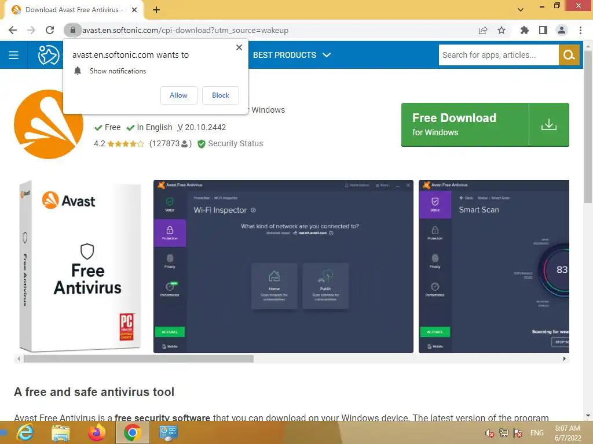This screenshot has width=593, height=444.
Task: Click the download arrow icon
Action: [549, 125]
